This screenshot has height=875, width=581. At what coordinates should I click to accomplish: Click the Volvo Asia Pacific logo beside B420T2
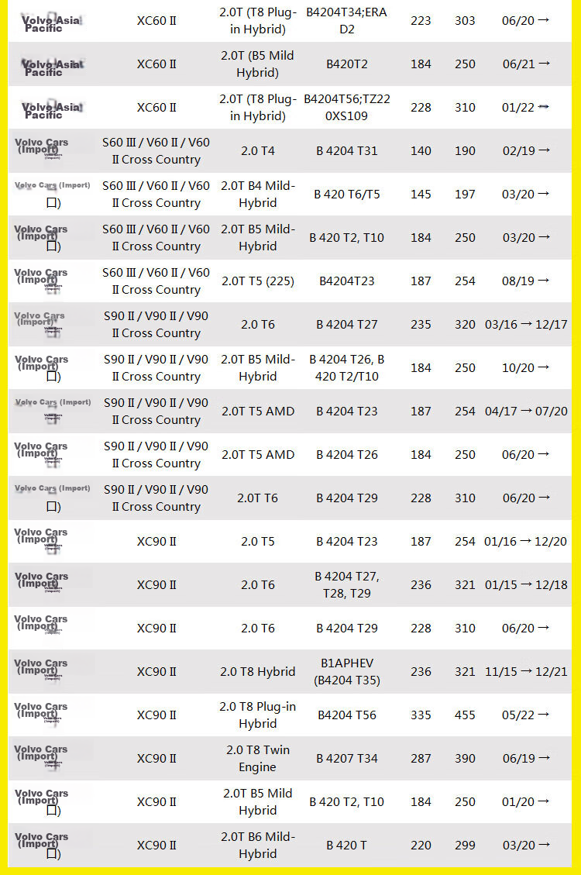click(53, 67)
